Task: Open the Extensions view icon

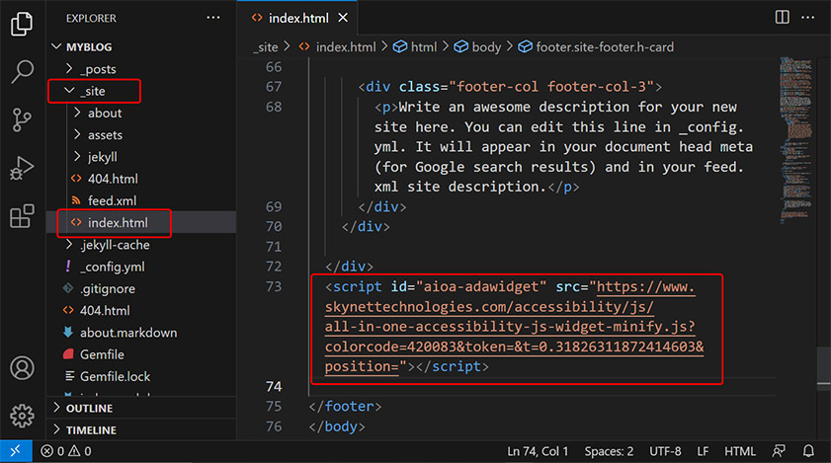Action: [x=22, y=216]
